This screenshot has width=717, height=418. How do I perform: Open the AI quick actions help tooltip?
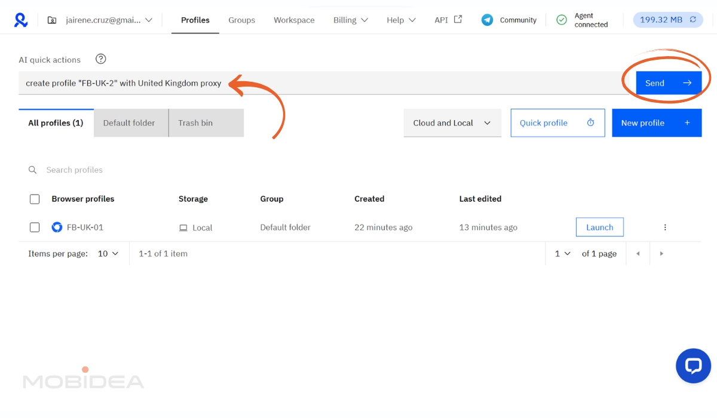100,59
